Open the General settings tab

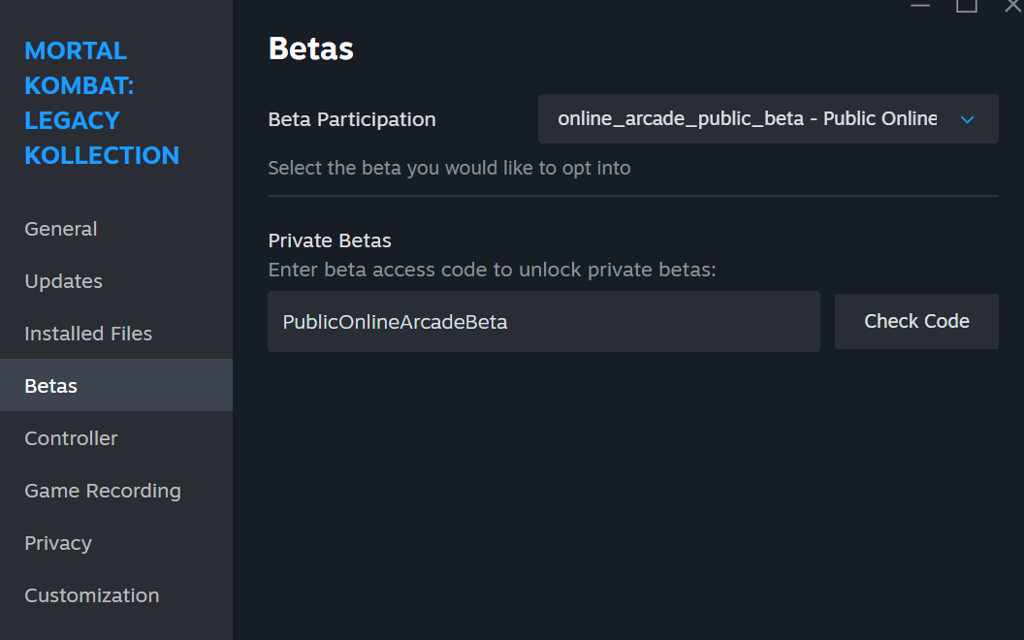61,229
